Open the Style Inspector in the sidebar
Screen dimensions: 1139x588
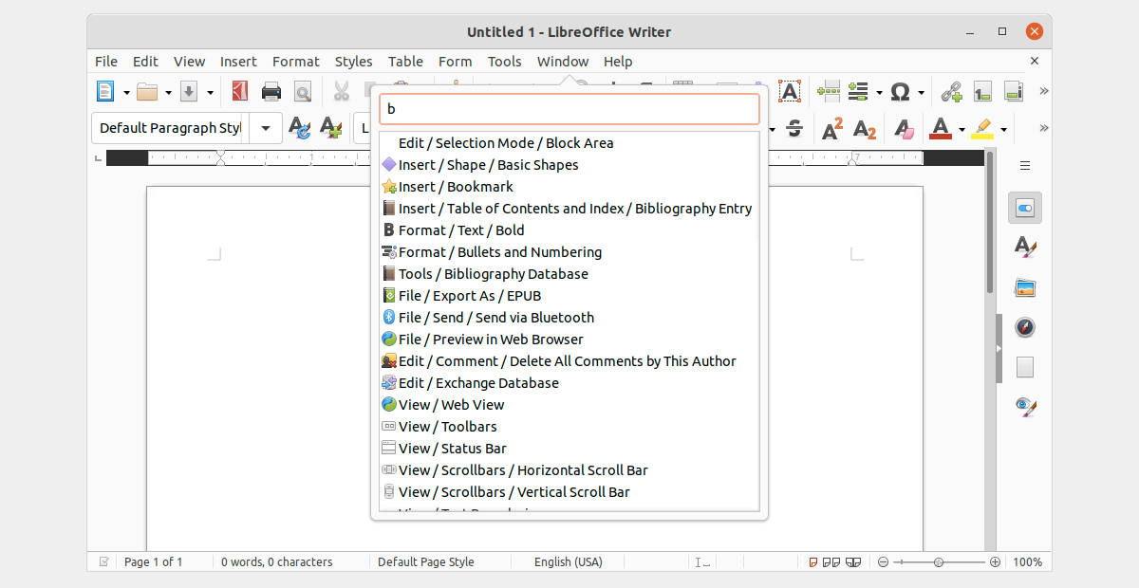(x=1025, y=407)
